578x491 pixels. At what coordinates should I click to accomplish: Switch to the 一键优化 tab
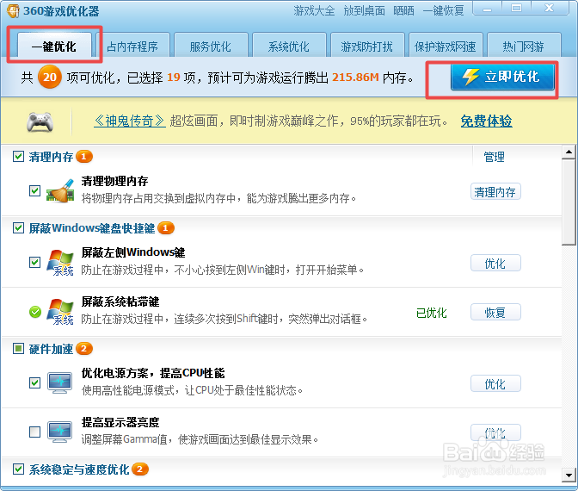point(54,46)
